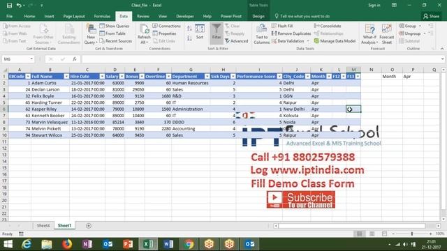447x251 pixels.
Task: Open the Overtime filter dropdown
Action: click(168, 77)
